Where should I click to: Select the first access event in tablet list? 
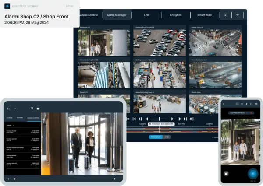[x=23, y=132]
